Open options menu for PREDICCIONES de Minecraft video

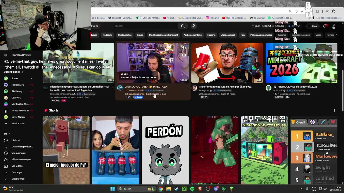coord(336,87)
